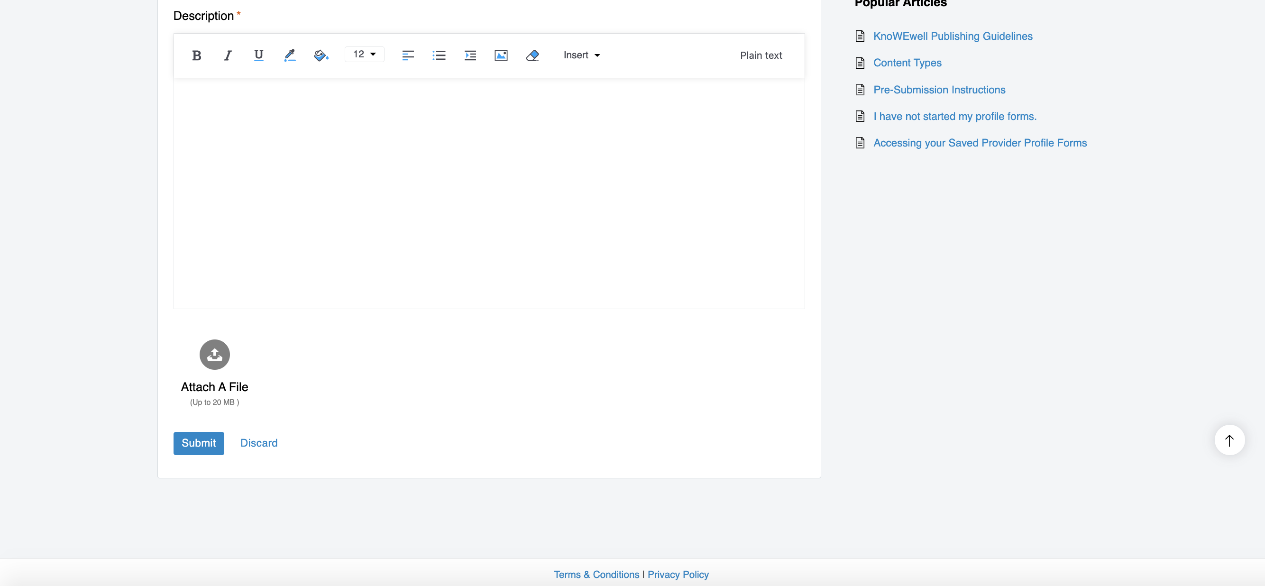Insert an image into the description
The image size is (1265, 586).
(x=501, y=55)
